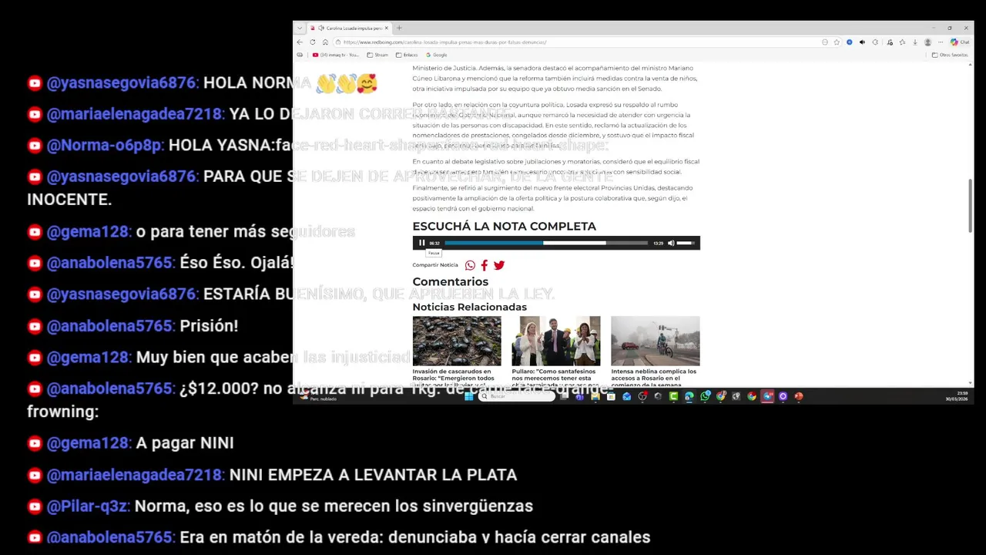Seek in the audio progress bar
This screenshot has height=555, width=986.
[x=546, y=243]
